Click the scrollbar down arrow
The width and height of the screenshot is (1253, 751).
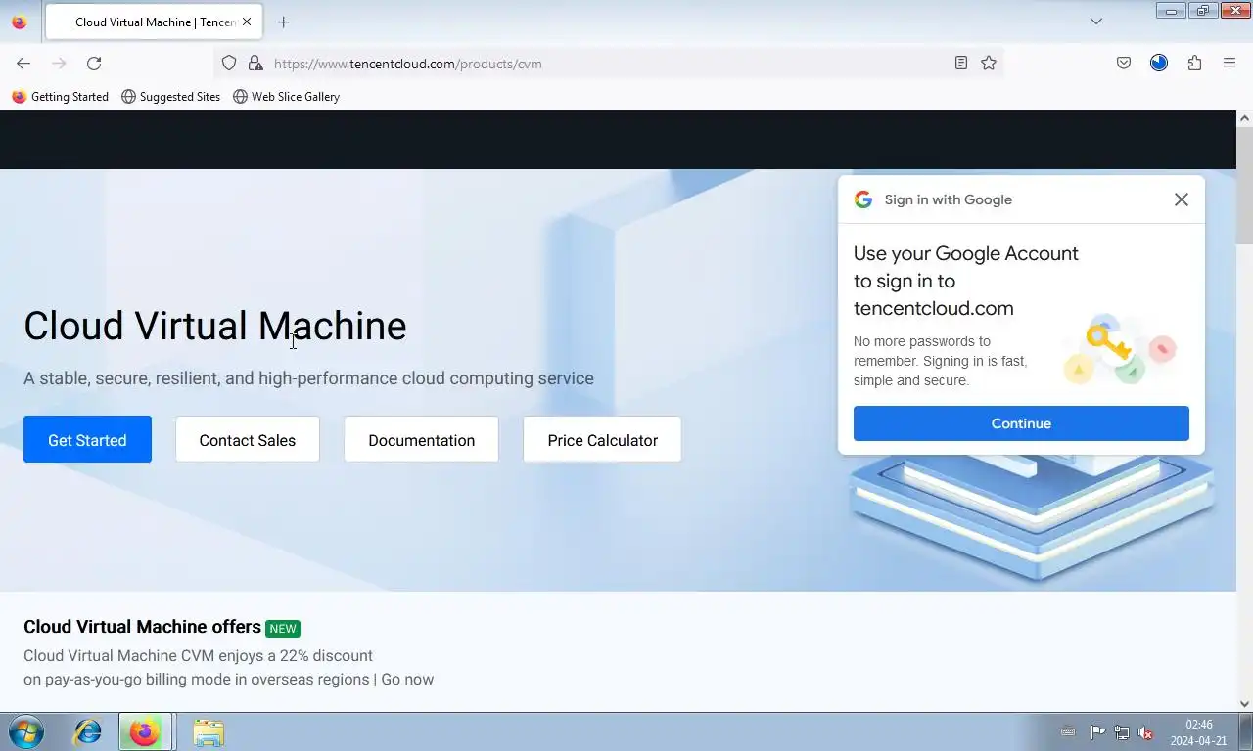[x=1244, y=703]
